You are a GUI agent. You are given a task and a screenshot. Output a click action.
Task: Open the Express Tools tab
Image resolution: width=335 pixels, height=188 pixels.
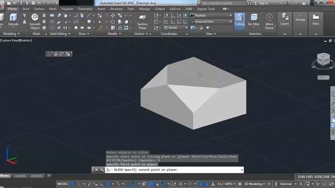(206, 9)
